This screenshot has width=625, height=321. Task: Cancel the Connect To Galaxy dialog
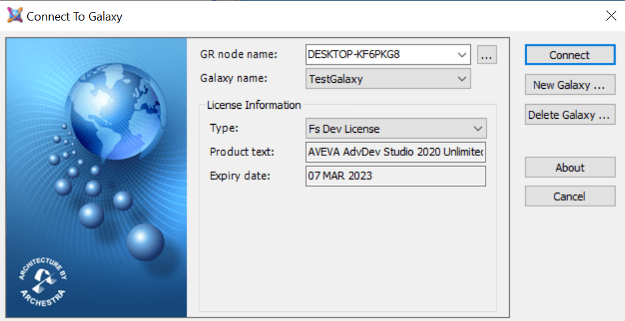(570, 196)
